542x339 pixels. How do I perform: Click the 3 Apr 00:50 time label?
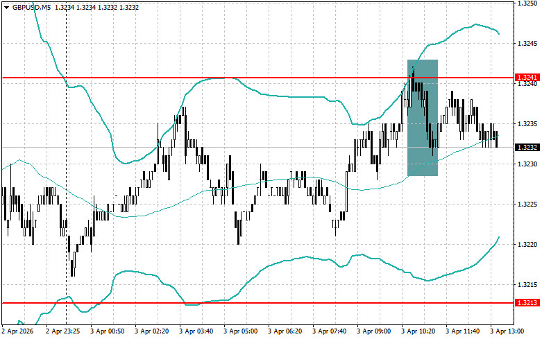point(108,331)
